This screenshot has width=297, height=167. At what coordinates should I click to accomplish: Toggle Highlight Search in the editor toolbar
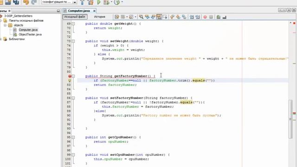point(159,17)
